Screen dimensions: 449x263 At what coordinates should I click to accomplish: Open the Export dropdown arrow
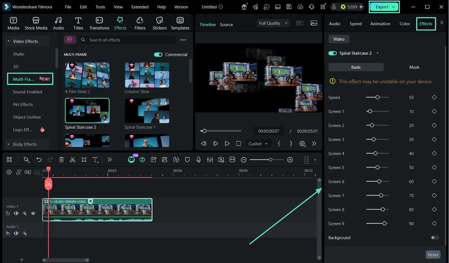(393, 7)
